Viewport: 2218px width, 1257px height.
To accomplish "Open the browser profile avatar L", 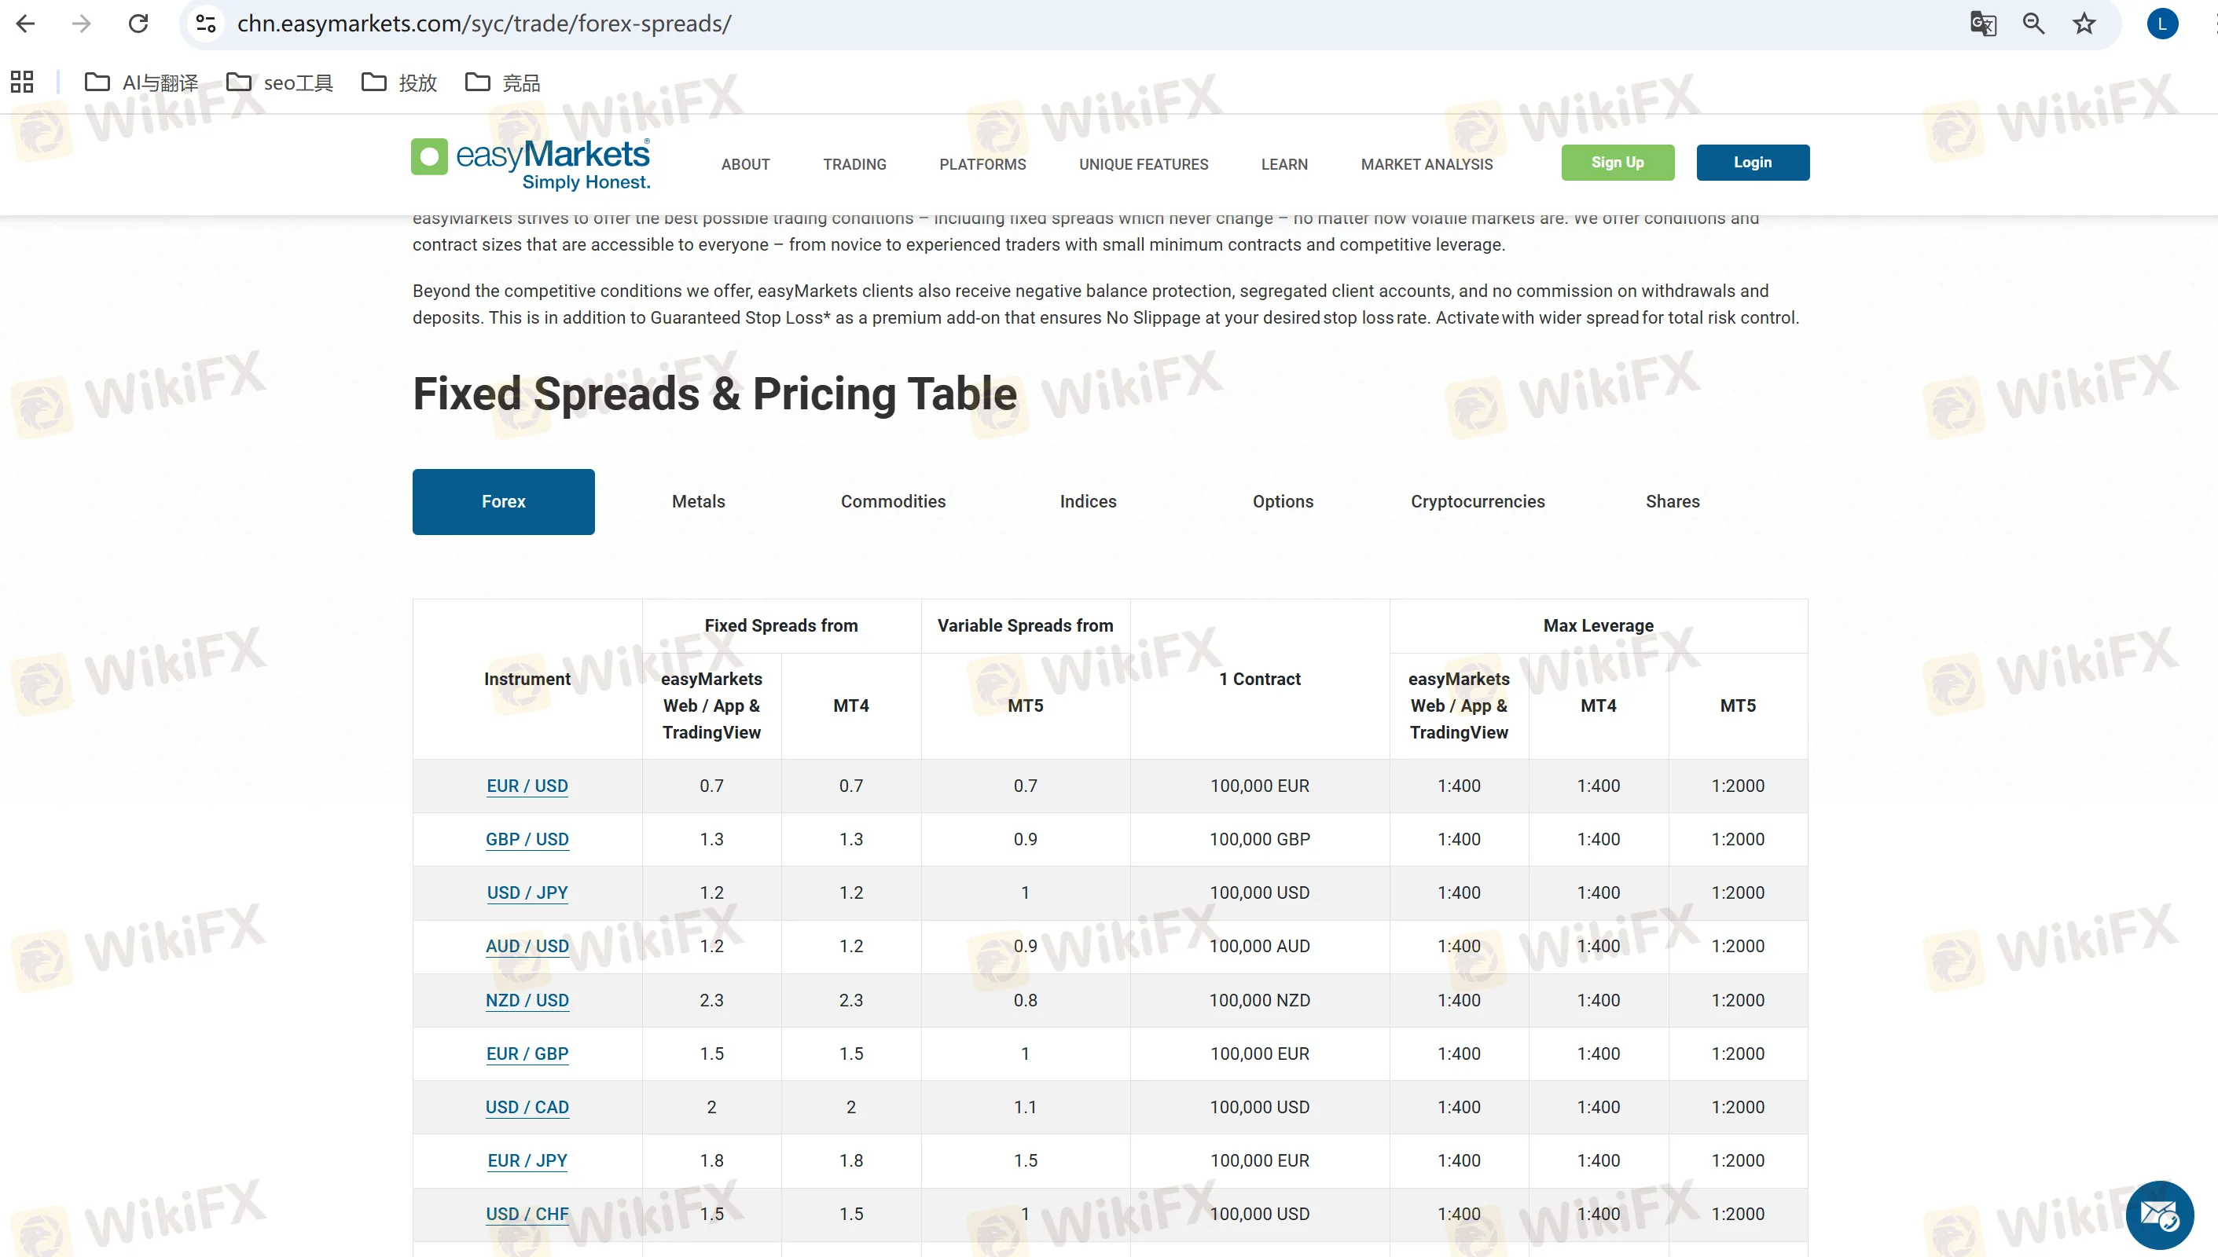I will 2162,24.
